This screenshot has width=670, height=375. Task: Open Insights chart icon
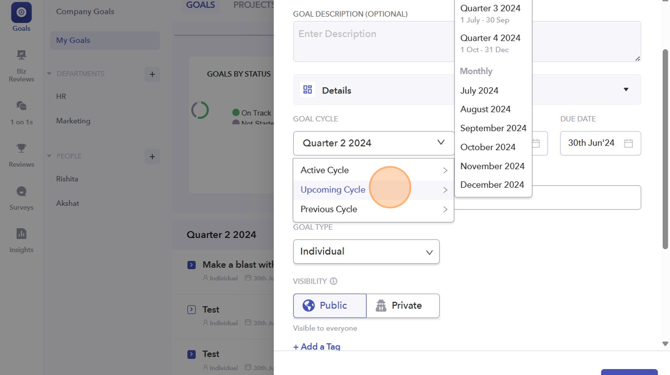click(x=22, y=234)
